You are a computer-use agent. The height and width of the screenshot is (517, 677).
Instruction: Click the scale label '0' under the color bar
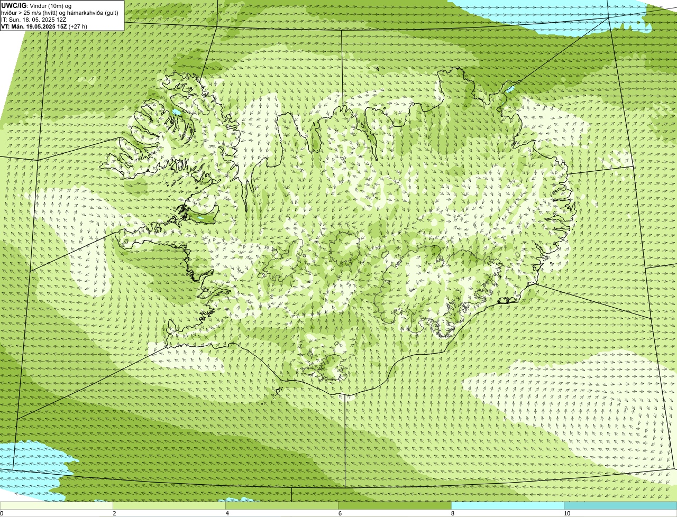coord(2,513)
